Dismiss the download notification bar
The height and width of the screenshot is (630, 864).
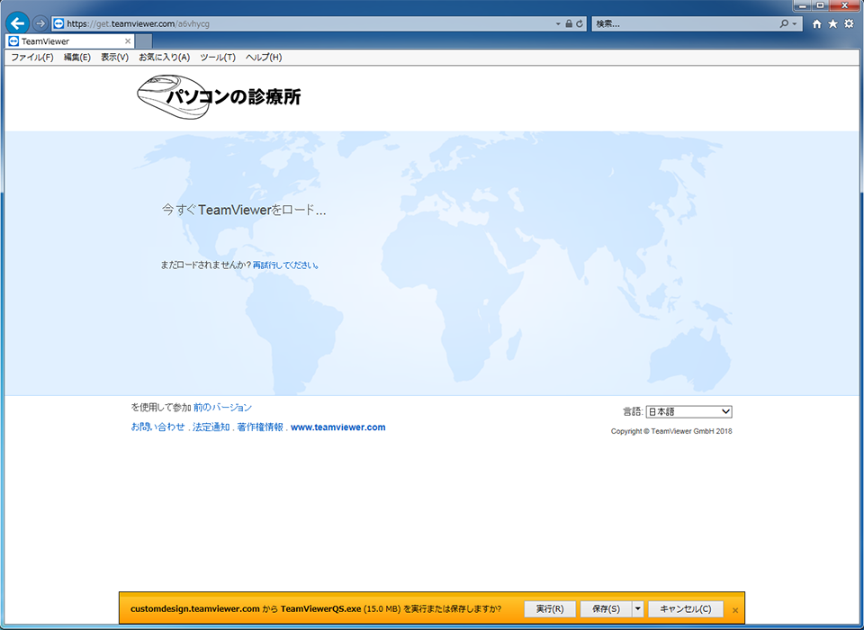[x=735, y=610]
